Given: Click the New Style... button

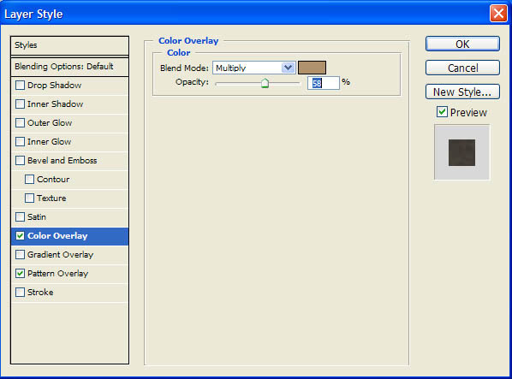Looking at the screenshot, I should [462, 92].
